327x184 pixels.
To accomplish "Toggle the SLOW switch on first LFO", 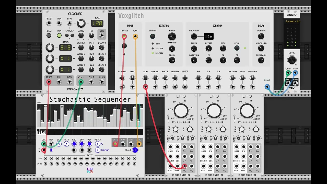I will (x=168, y=116).
